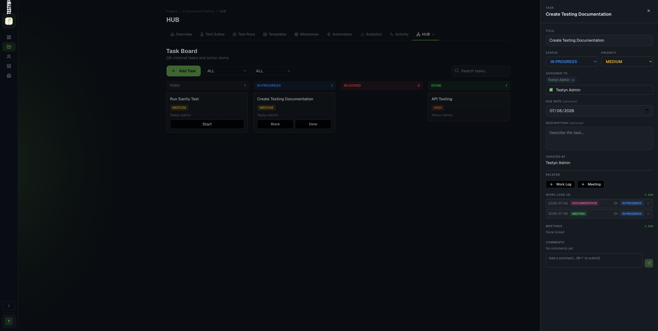
Task: Open the STATUS dropdown showing IN PROGRESS
Action: pos(572,62)
